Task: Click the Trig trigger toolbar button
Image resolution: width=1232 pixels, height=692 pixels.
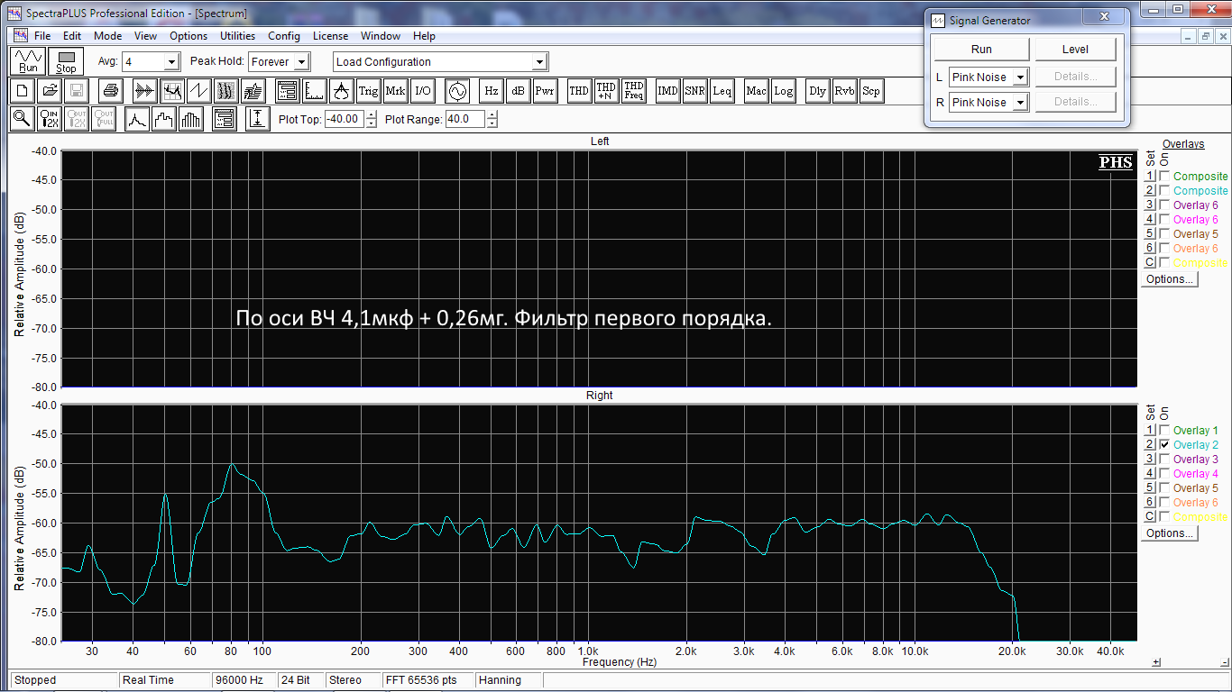Action: (x=368, y=91)
